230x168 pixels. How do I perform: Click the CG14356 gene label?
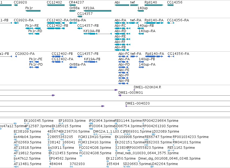pyautogui.click(x=175, y=2)
